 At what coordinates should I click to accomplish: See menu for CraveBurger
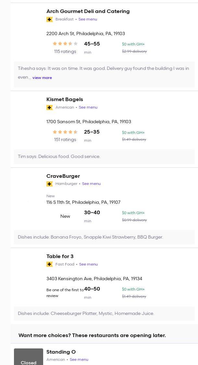click(91, 184)
